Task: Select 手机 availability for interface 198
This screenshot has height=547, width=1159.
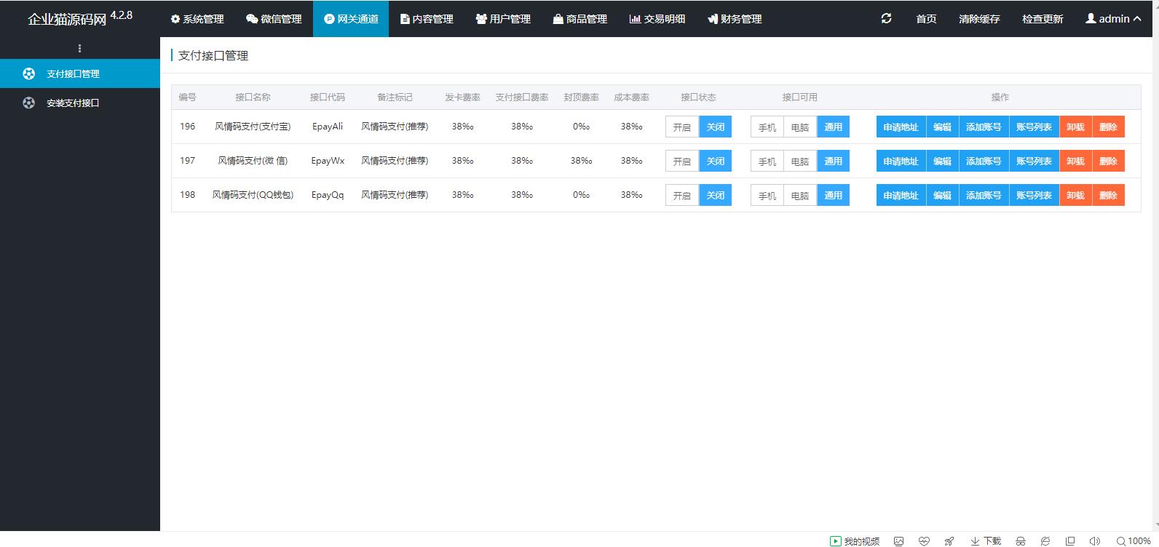Action: (767, 196)
